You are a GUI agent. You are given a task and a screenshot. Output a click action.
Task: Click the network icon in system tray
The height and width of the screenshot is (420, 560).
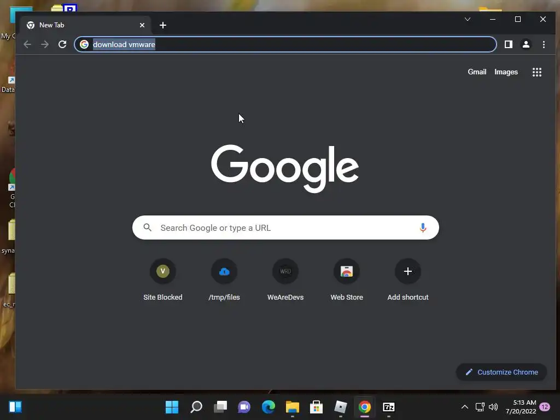[480, 407]
